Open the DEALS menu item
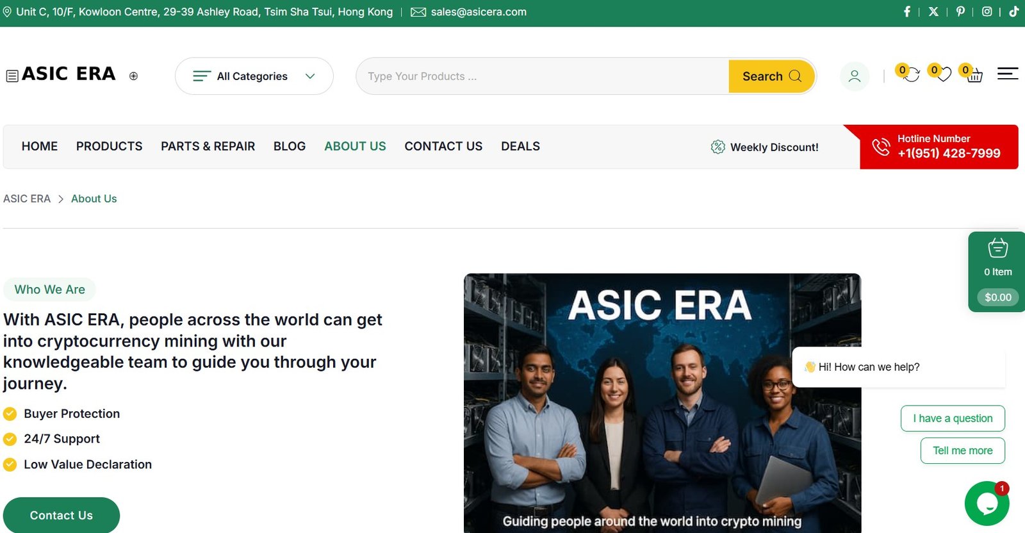The width and height of the screenshot is (1025, 533). point(520,146)
